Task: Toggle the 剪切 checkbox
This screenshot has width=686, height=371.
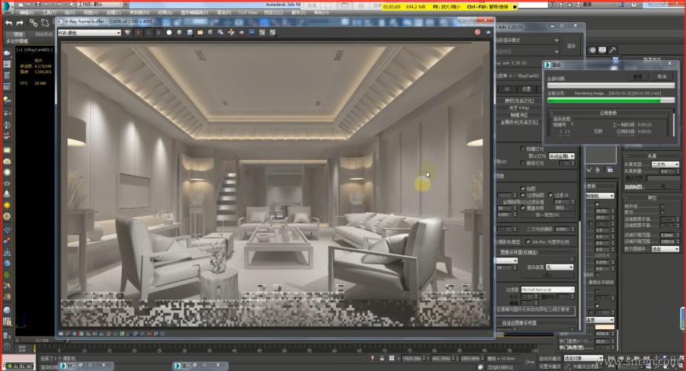Action: tap(662, 213)
